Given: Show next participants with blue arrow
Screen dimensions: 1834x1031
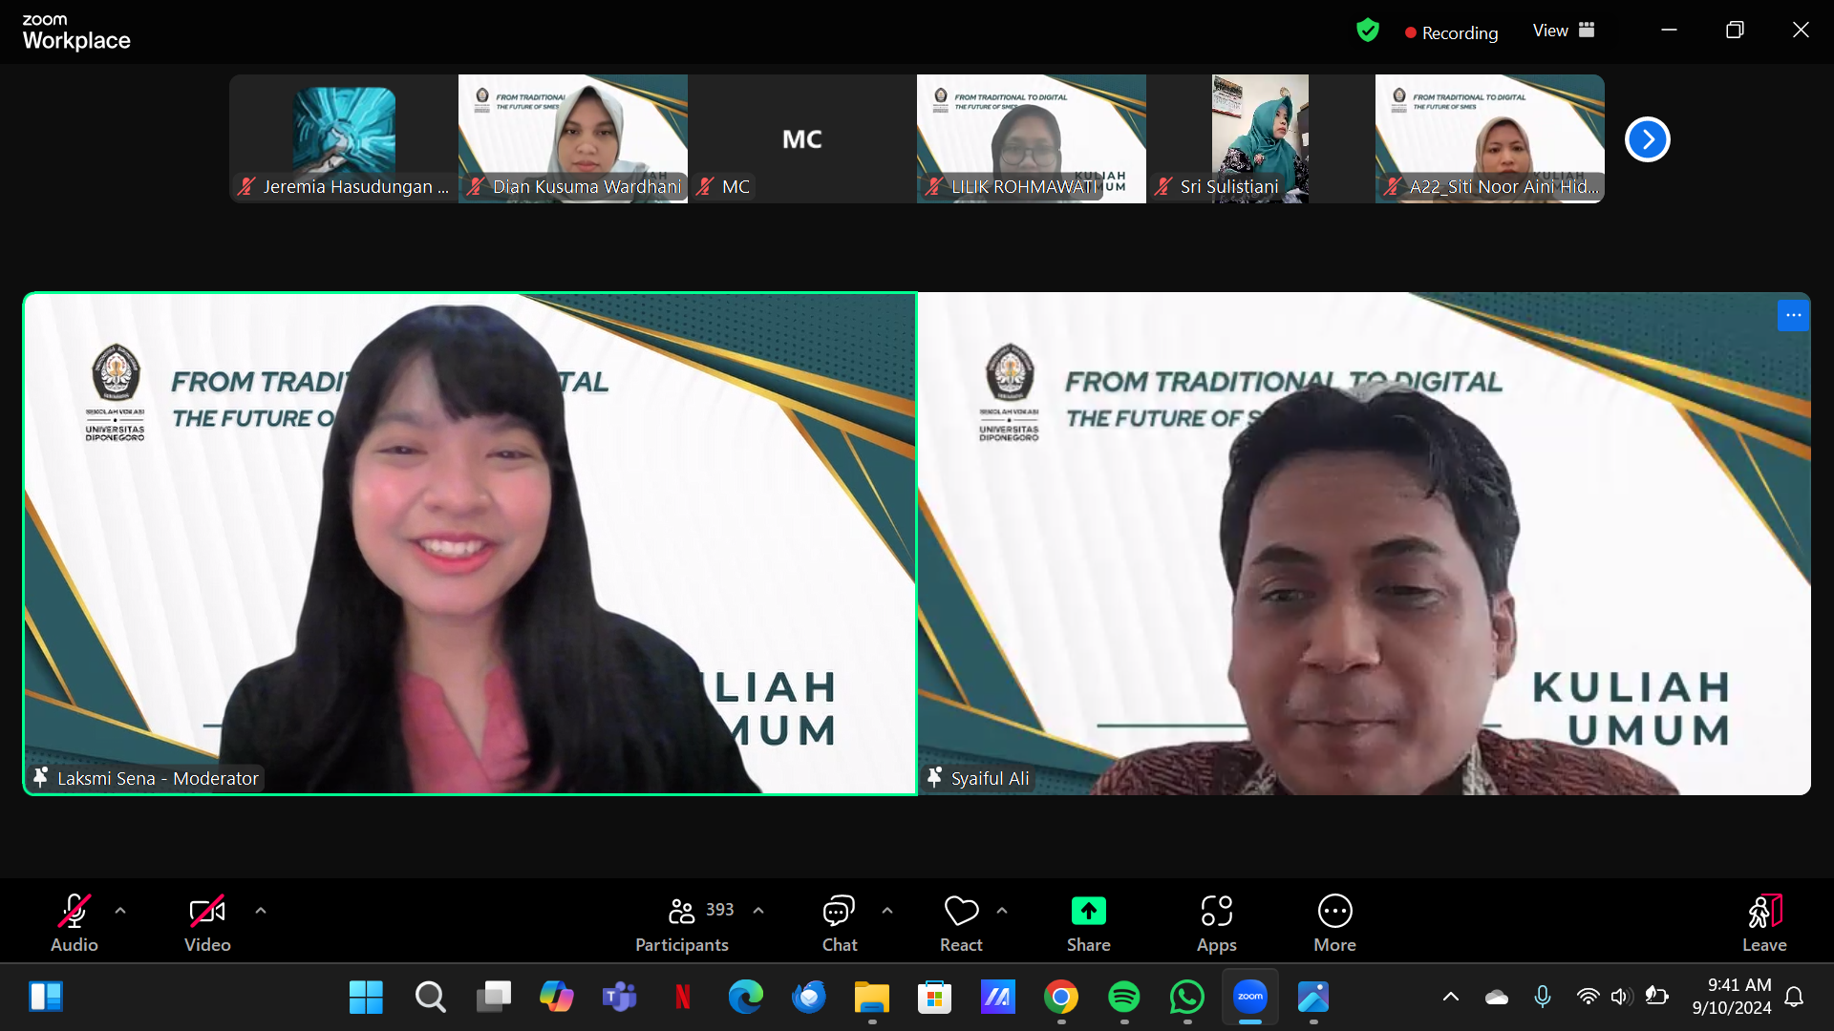Looking at the screenshot, I should [x=1647, y=139].
